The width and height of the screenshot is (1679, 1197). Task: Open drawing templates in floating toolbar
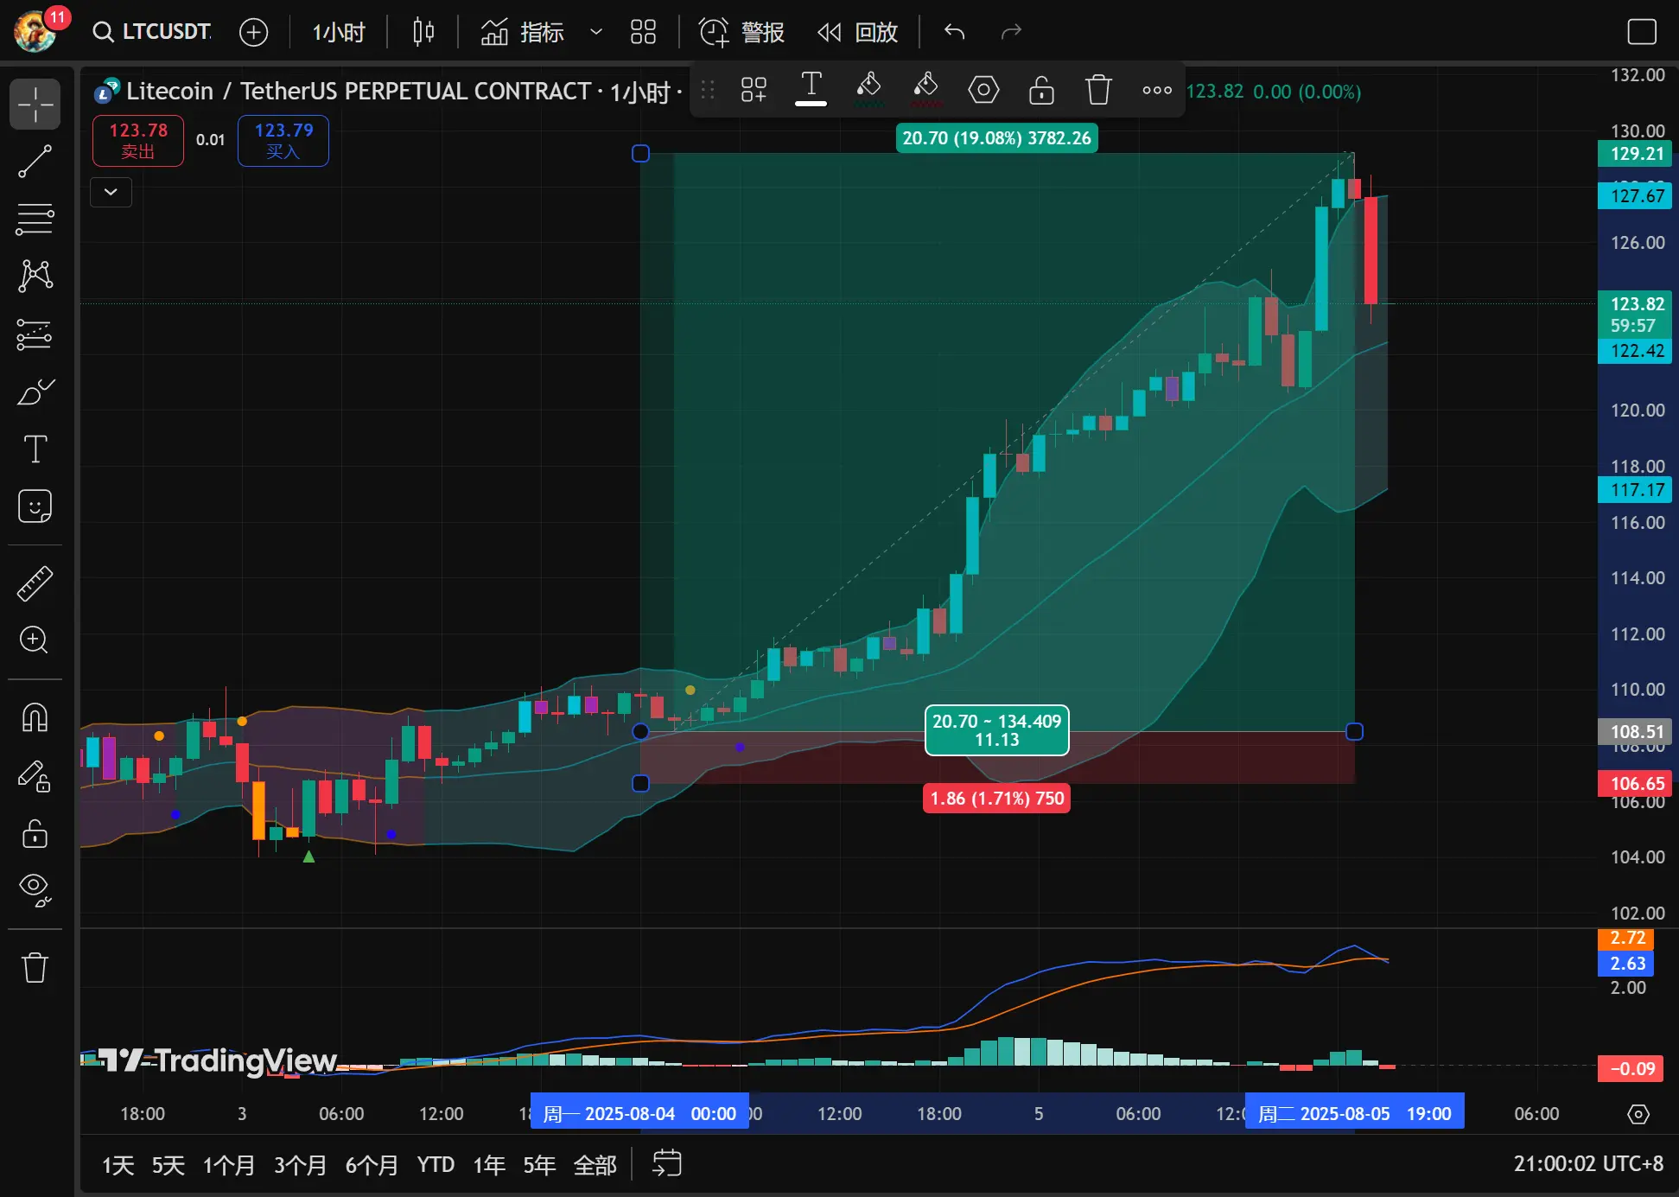(754, 89)
